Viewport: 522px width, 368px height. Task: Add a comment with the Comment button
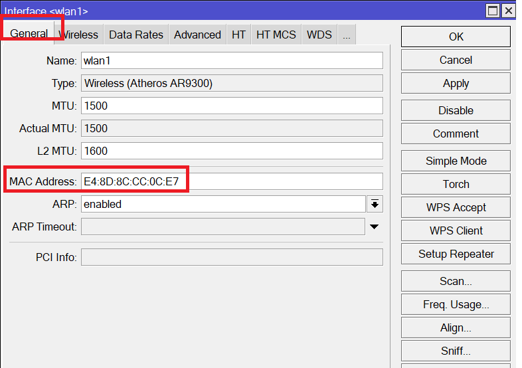point(456,134)
